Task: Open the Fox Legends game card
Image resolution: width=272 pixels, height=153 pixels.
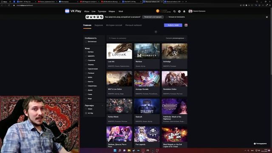Action: [x=147, y=137]
